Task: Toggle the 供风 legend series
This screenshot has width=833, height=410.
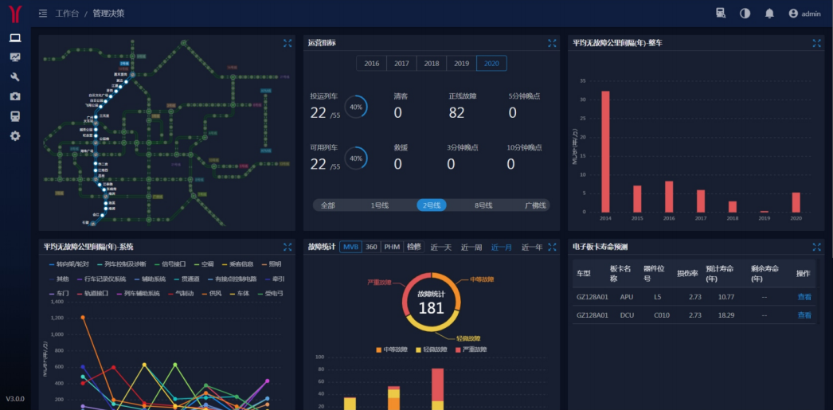Action: tap(212, 293)
